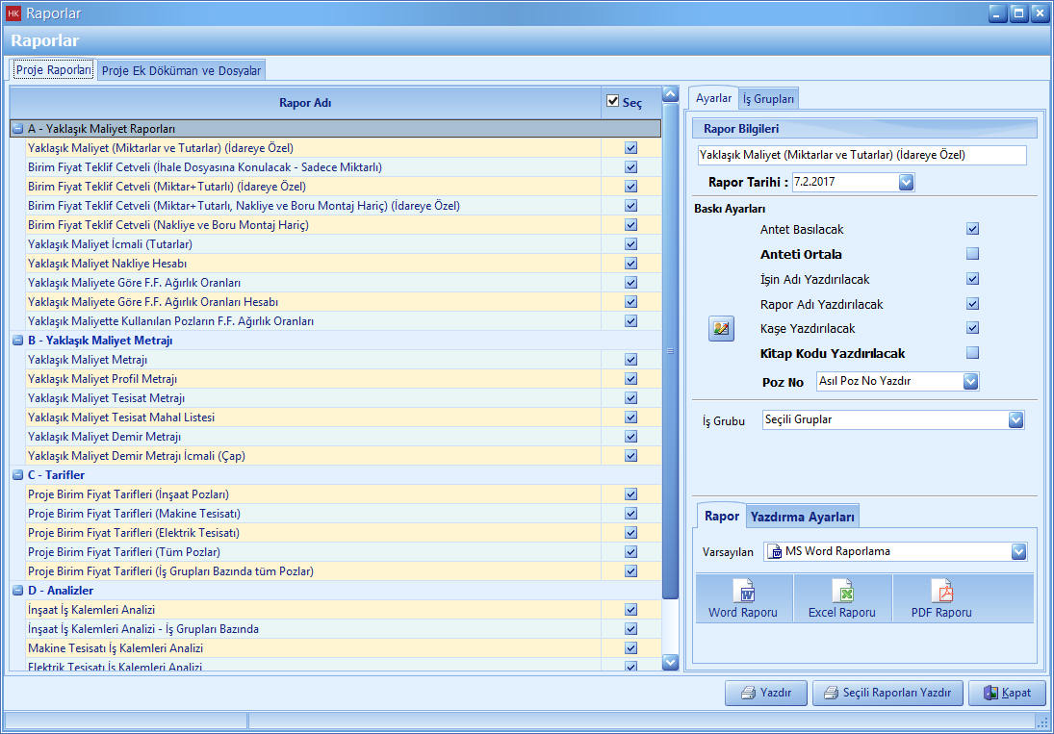Switch to Yazdırma Ayarları tab
Screen dimensions: 1054x734
pyautogui.click(x=803, y=517)
